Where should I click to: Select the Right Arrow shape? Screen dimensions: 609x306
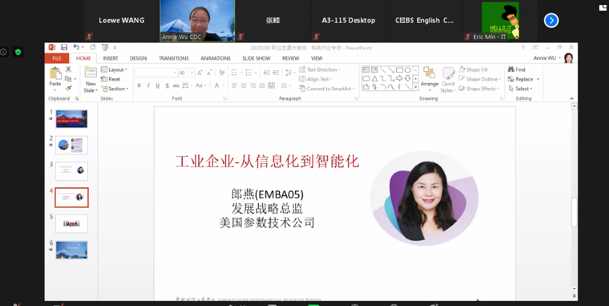click(x=399, y=79)
